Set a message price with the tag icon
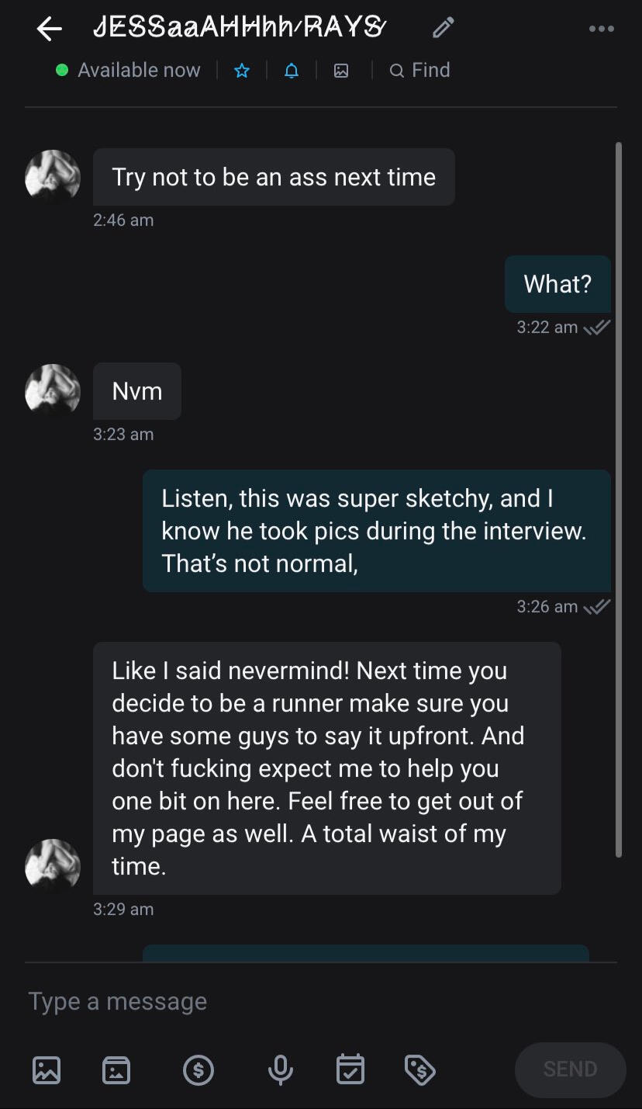 pyautogui.click(x=420, y=1070)
